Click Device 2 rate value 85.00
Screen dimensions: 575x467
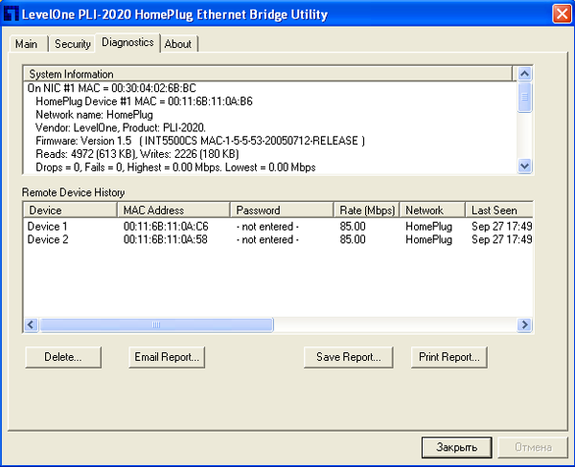353,239
